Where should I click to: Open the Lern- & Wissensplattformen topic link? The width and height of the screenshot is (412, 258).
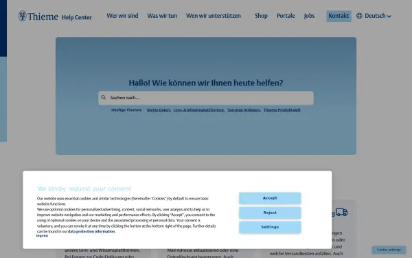click(x=198, y=110)
